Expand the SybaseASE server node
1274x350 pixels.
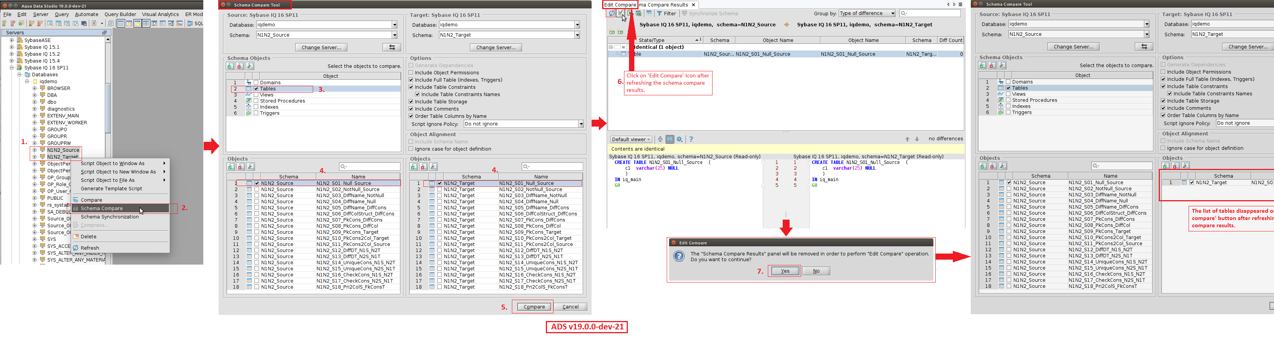point(12,40)
